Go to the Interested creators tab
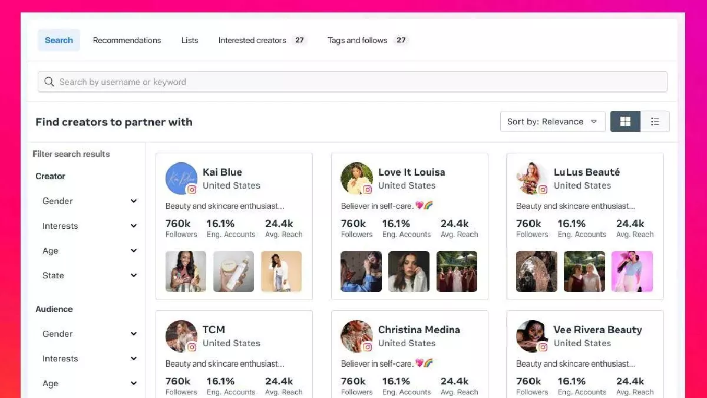Viewport: 707px width, 398px height. click(263, 40)
